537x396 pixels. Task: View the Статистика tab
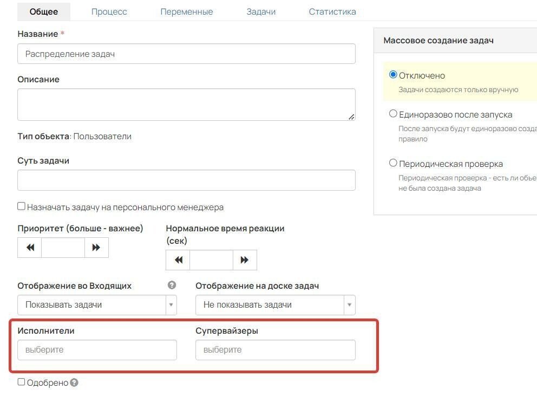click(x=332, y=12)
